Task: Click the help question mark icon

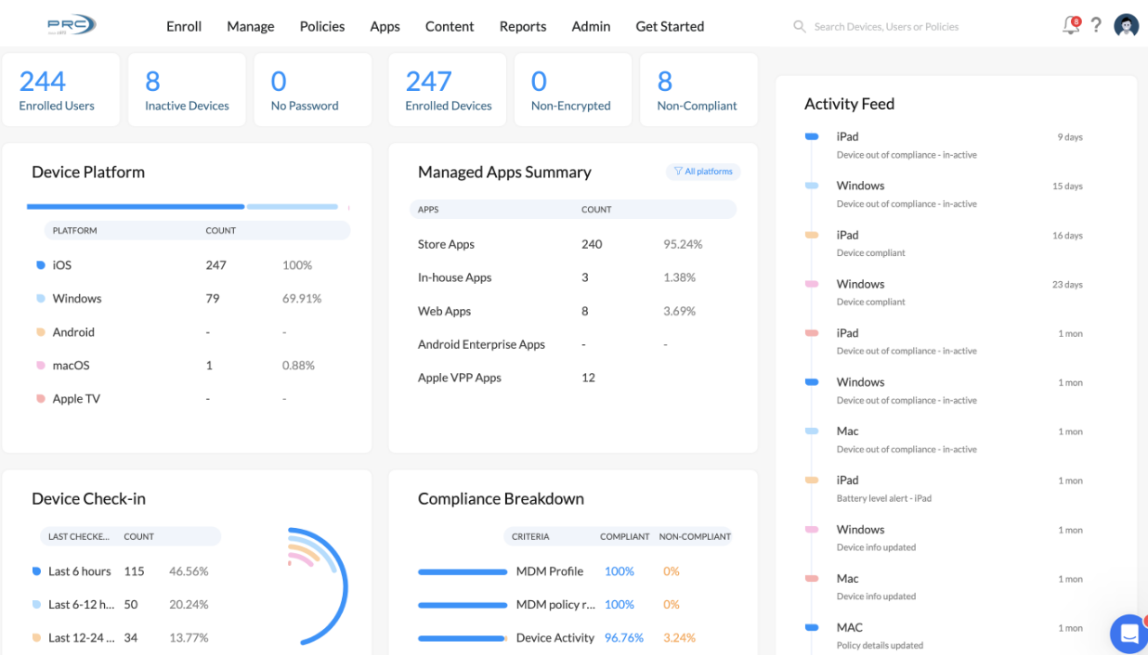Action: [1096, 25]
